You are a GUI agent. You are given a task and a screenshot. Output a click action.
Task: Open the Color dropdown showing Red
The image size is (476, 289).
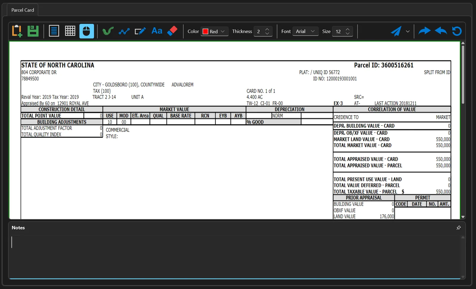pyautogui.click(x=214, y=31)
